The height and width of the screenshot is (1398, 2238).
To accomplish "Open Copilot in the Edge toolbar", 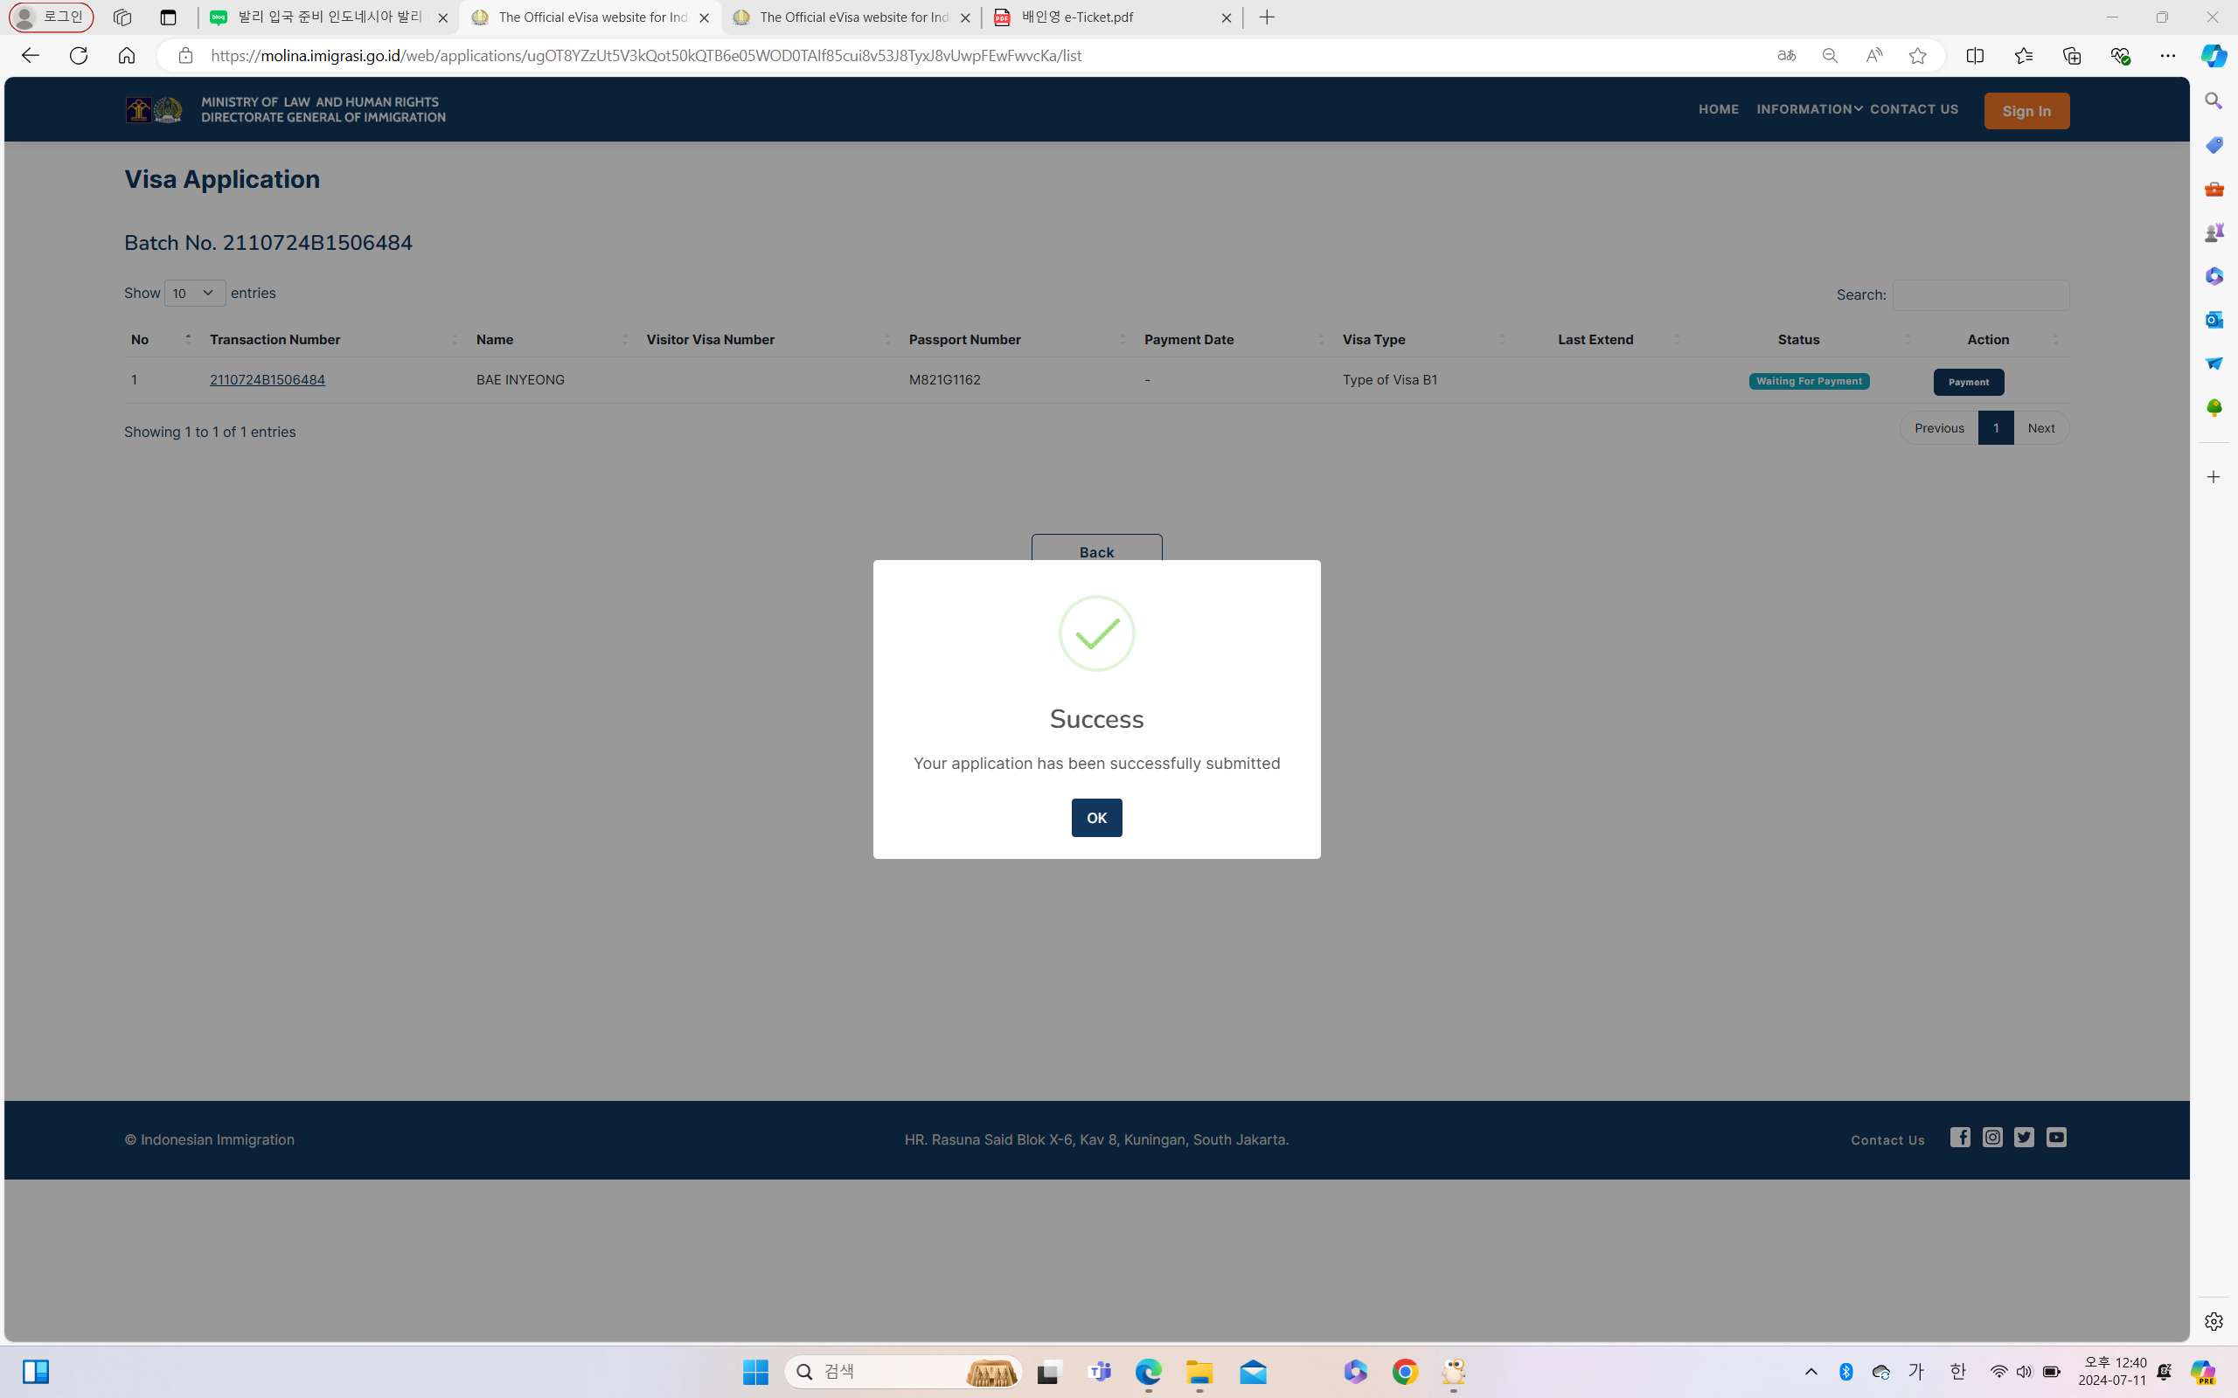I will [x=2213, y=55].
